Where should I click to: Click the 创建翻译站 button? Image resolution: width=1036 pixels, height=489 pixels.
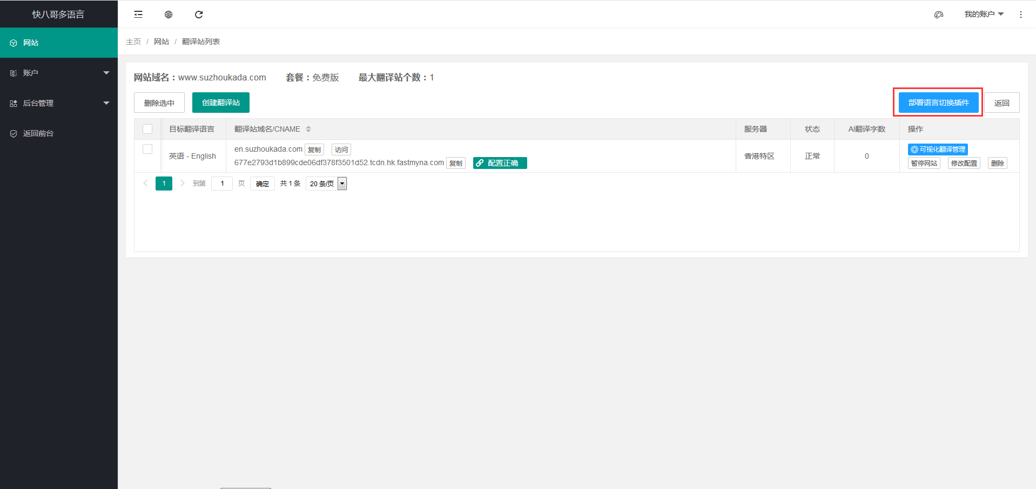pos(221,103)
